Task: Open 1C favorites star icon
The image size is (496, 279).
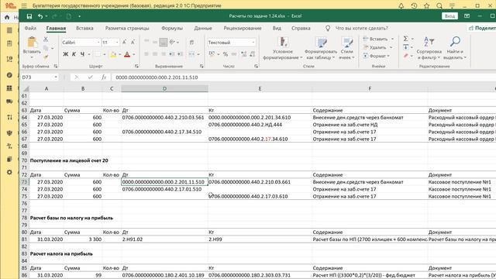Action: tap(427, 5)
